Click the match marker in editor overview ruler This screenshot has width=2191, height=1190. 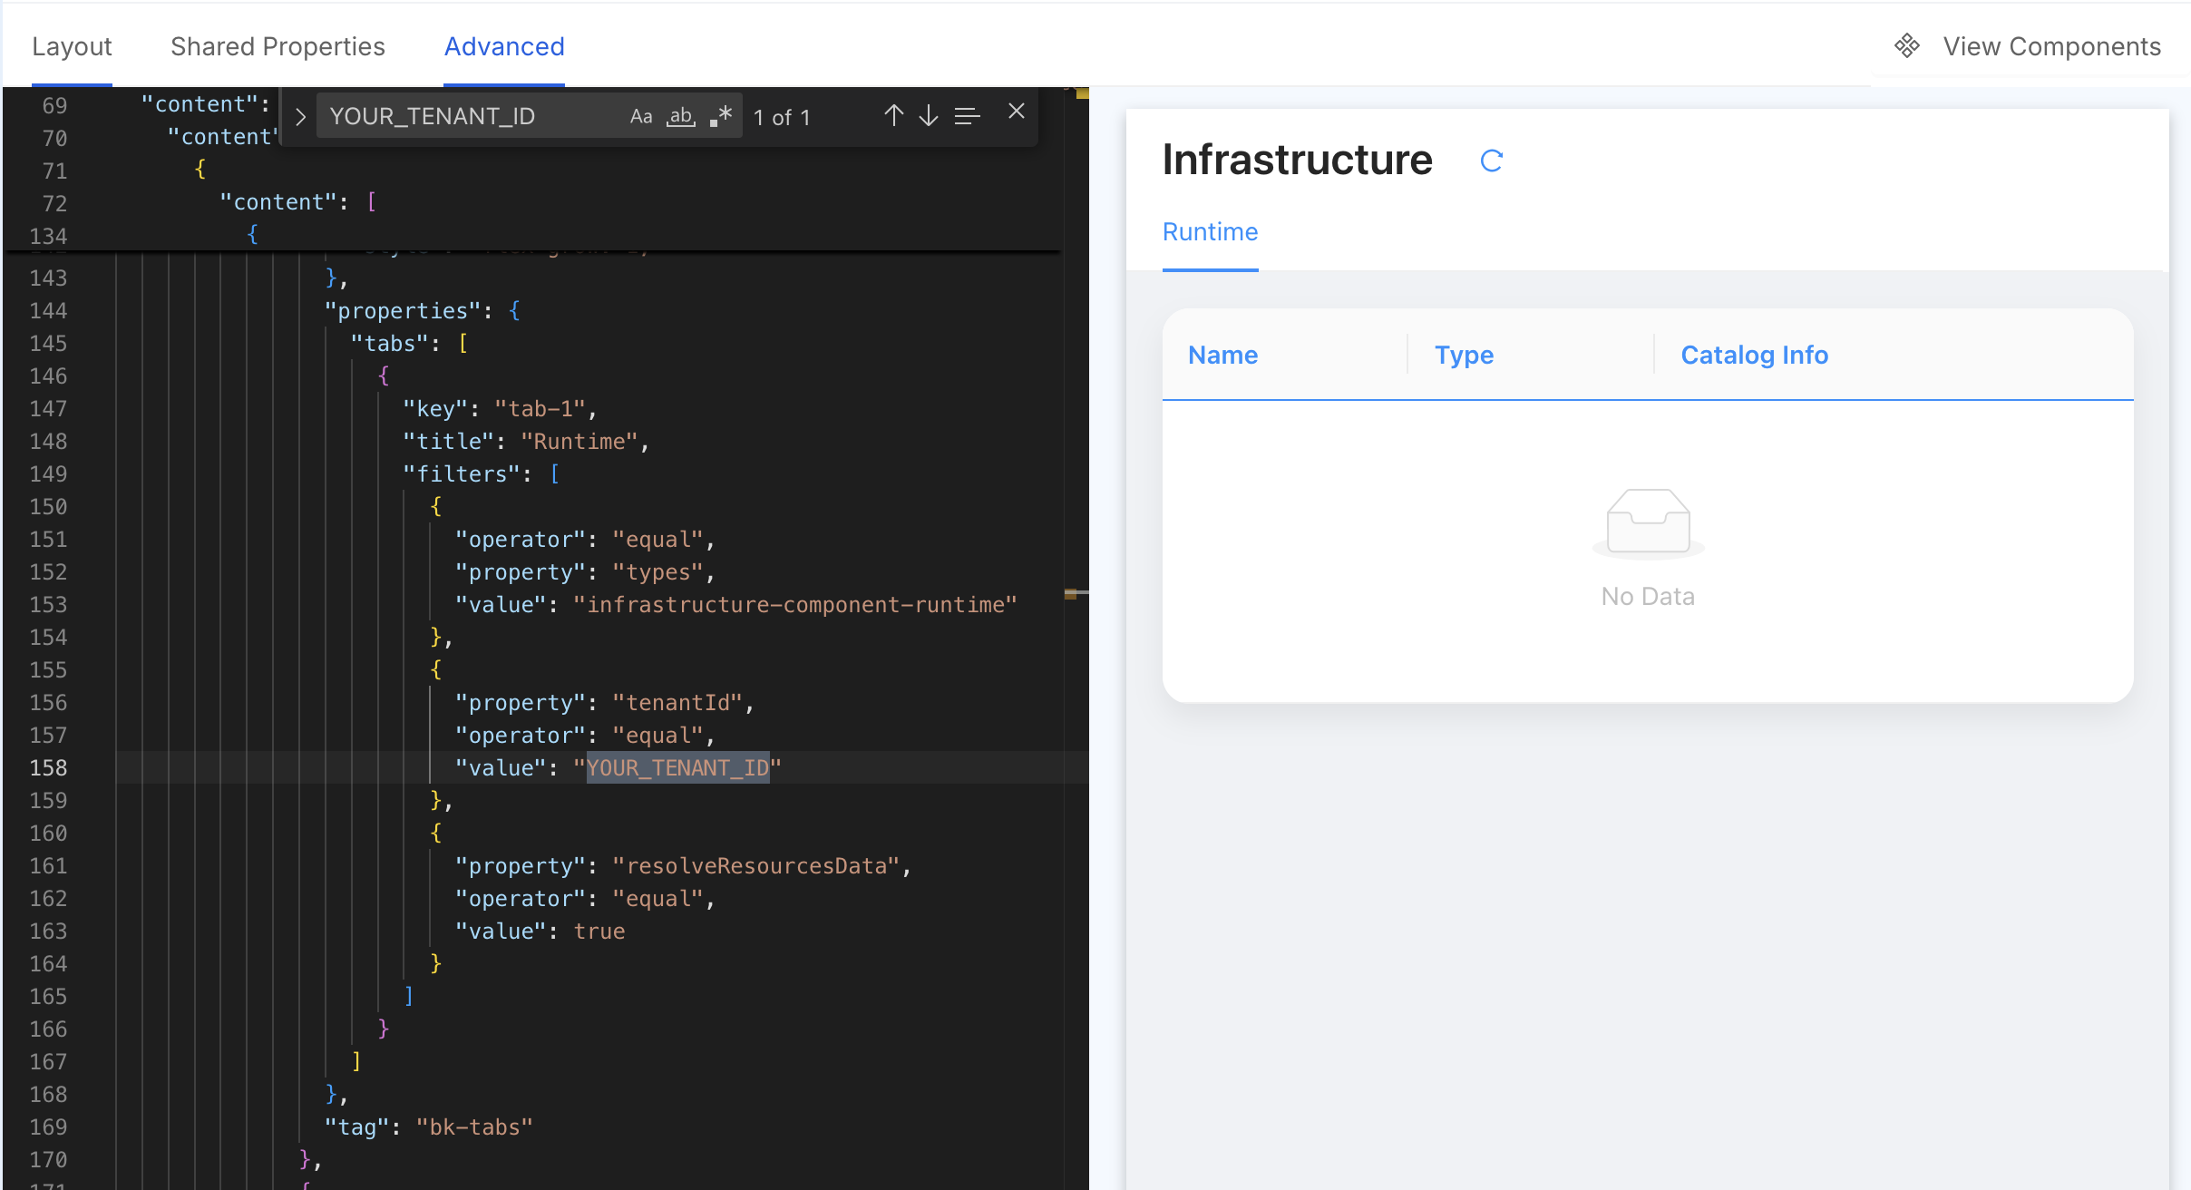[x=1071, y=594]
